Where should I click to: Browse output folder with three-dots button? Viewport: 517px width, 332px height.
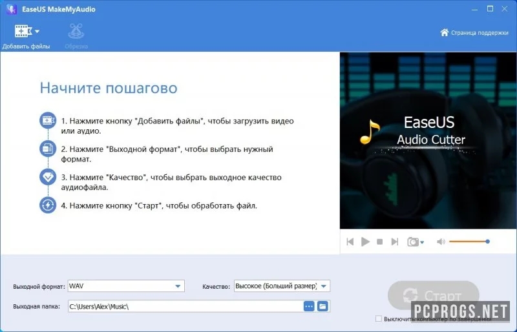pos(309,306)
